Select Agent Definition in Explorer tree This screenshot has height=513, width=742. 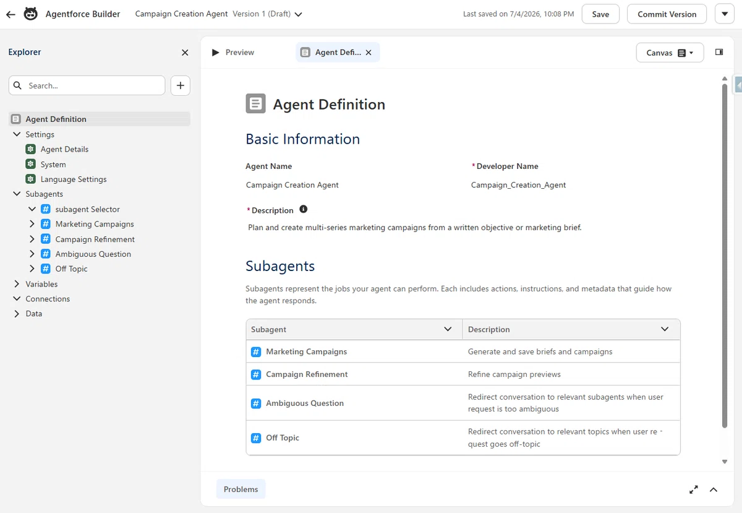pos(100,119)
